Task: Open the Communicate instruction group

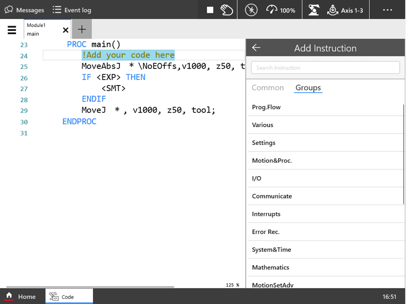Action: [x=325, y=196]
